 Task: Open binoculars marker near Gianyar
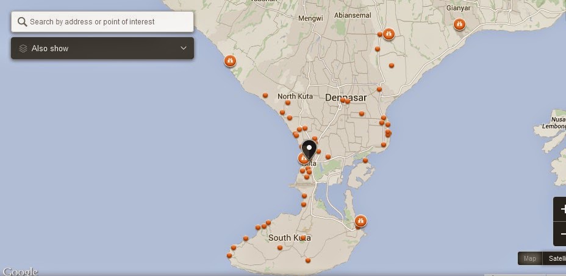click(459, 24)
